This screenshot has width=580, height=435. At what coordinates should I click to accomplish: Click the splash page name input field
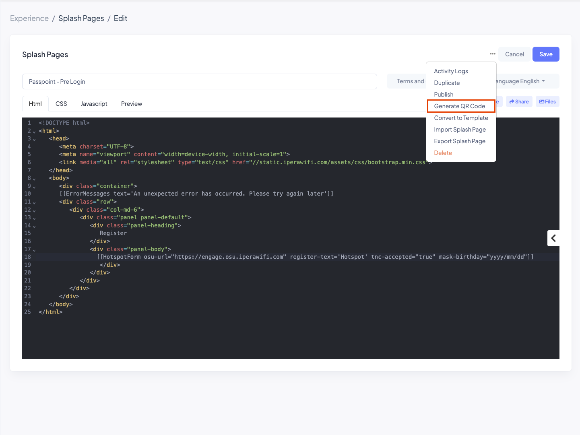[200, 82]
